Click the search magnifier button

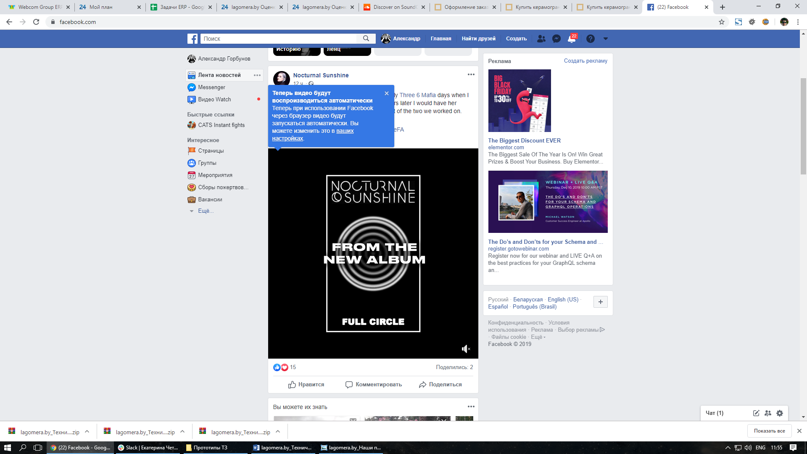tap(366, 39)
